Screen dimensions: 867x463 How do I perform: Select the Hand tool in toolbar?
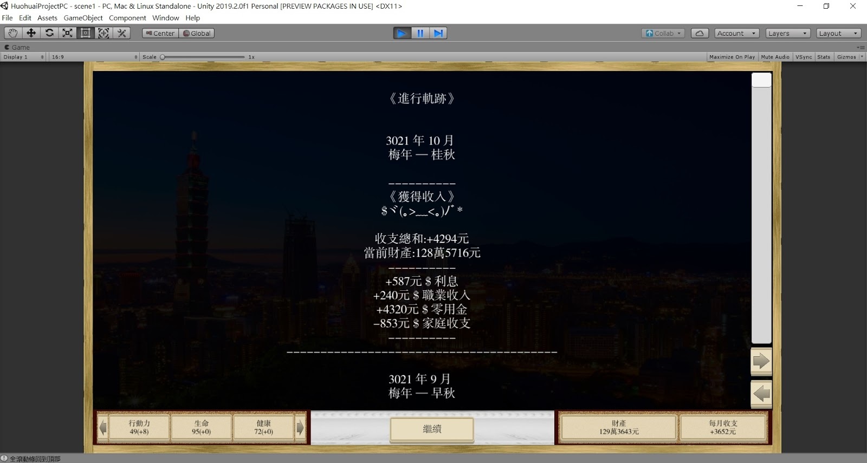point(13,33)
